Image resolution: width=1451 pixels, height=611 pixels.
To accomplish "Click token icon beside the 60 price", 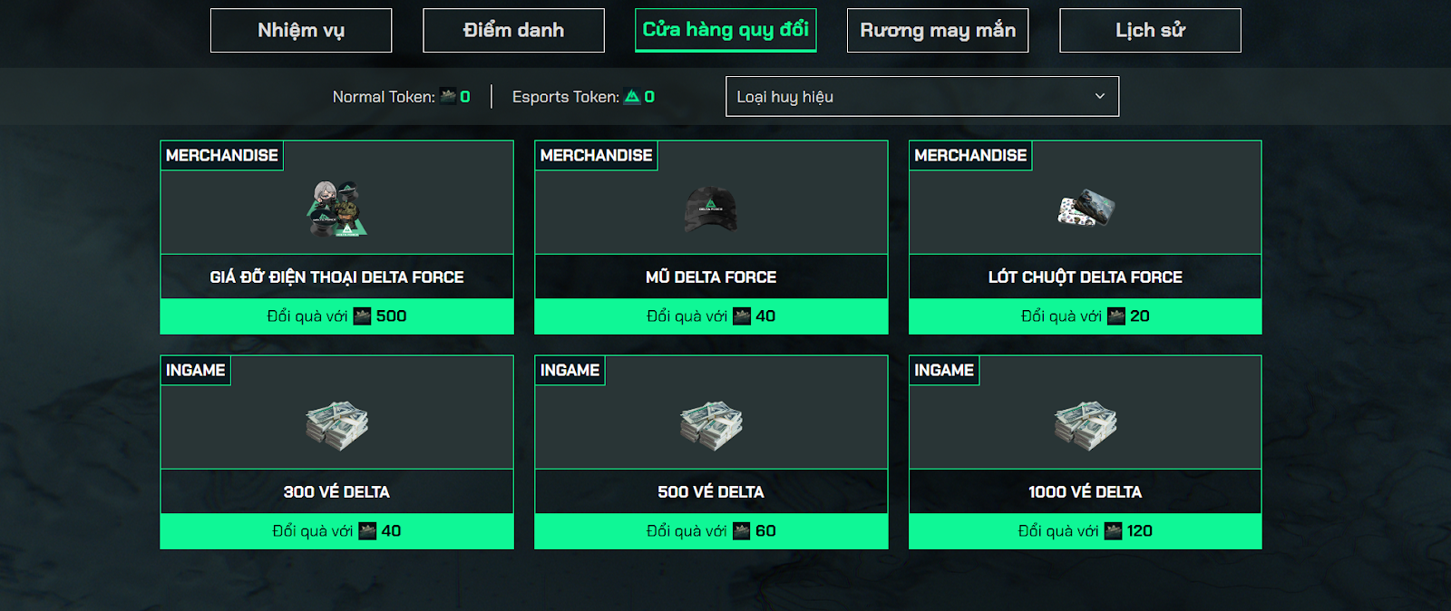I will (x=742, y=531).
